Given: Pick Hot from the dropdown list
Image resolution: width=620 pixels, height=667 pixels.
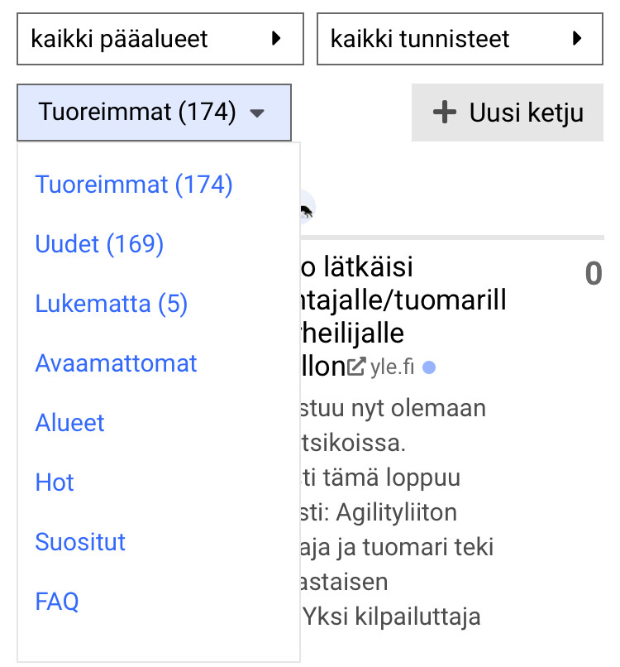Looking at the screenshot, I should tap(55, 482).
